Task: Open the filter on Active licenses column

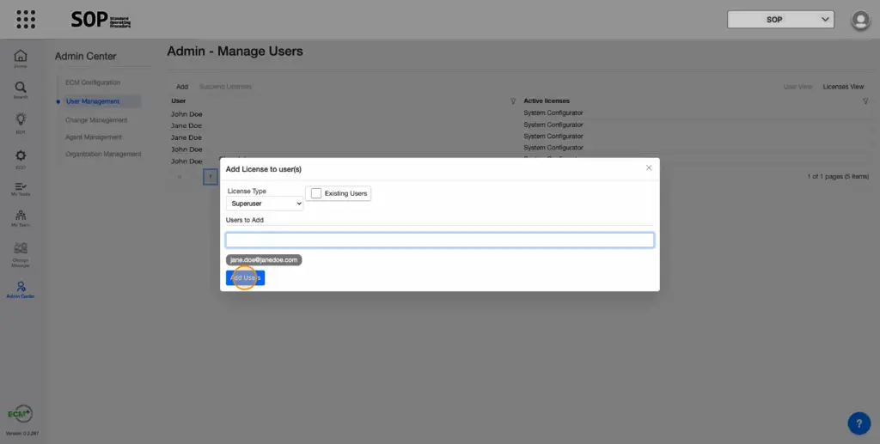Action: coord(865,101)
